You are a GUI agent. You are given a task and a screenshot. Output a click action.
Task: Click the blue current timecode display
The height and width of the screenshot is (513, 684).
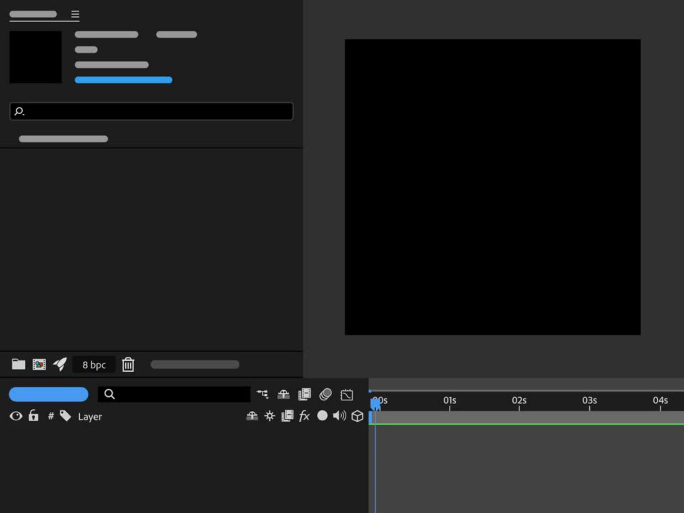[48, 394]
